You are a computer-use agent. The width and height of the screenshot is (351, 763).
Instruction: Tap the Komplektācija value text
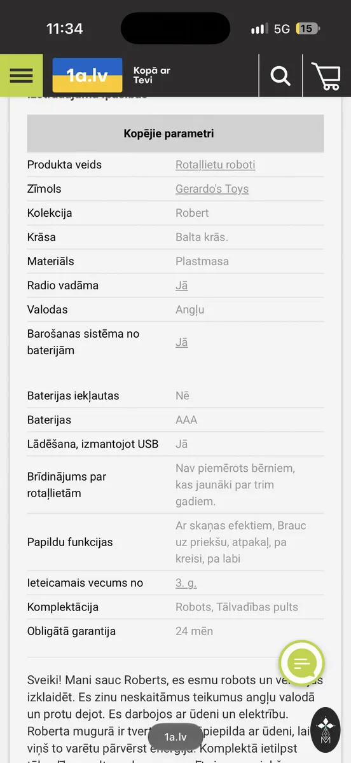[x=237, y=607]
